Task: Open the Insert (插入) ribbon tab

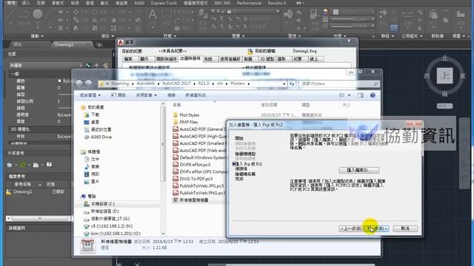Action: pyautogui.click(x=26, y=3)
